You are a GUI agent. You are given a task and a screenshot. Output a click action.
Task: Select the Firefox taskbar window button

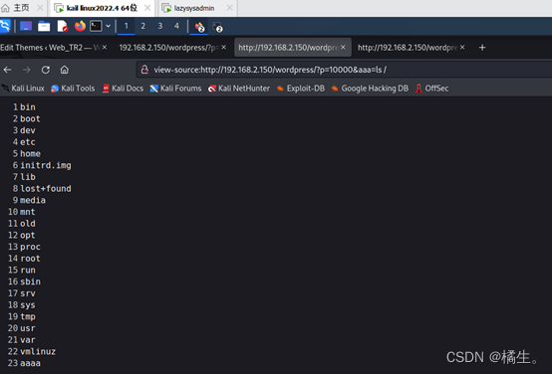click(x=199, y=27)
